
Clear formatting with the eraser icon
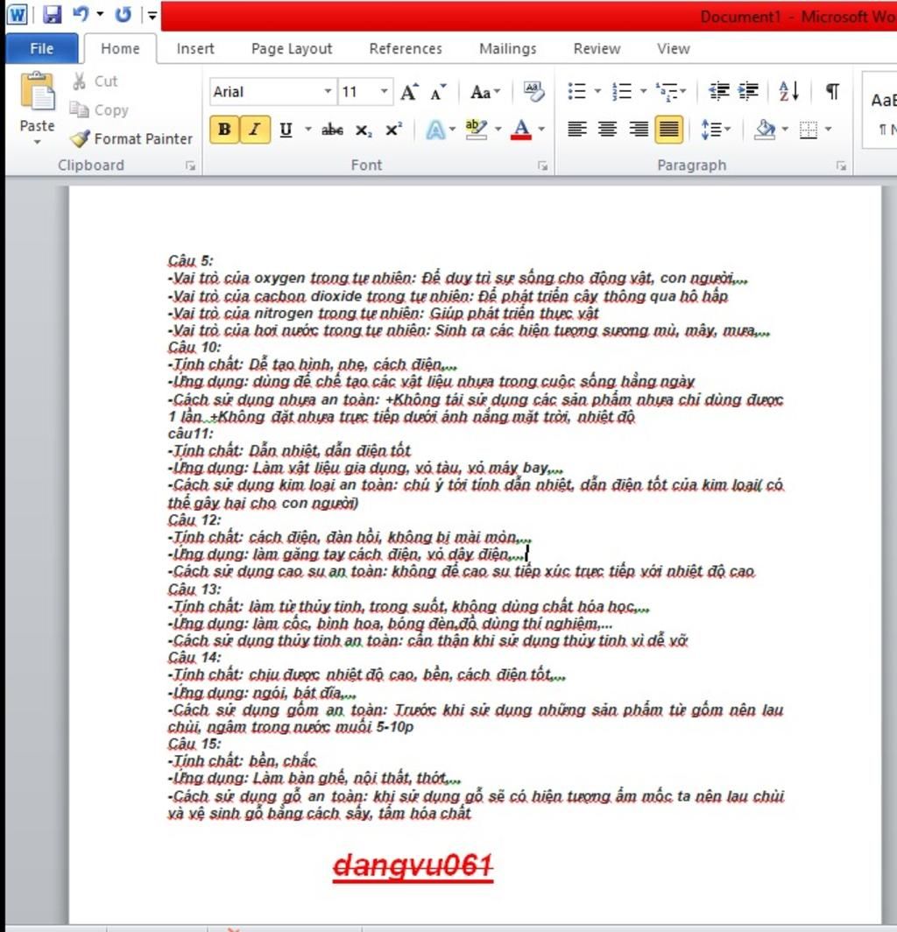[x=533, y=91]
